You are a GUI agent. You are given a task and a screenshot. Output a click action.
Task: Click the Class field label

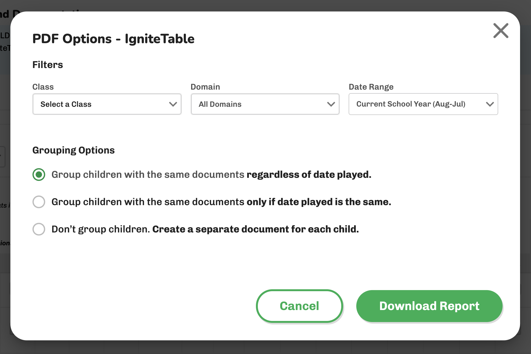(x=43, y=87)
